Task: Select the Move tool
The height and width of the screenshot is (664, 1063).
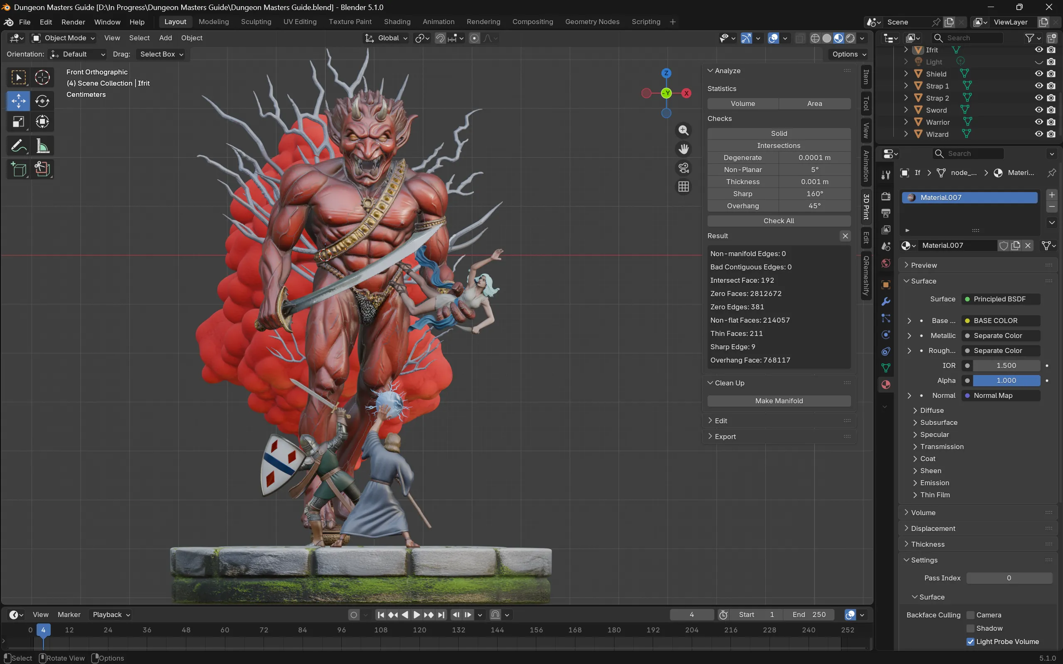Action: (x=18, y=101)
